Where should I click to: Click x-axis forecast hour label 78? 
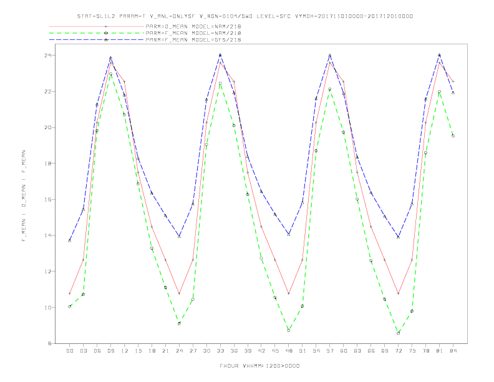(x=425, y=351)
